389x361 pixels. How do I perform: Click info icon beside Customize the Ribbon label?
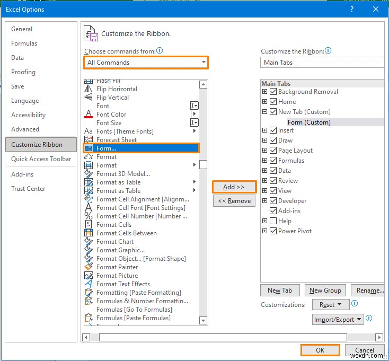click(328, 50)
